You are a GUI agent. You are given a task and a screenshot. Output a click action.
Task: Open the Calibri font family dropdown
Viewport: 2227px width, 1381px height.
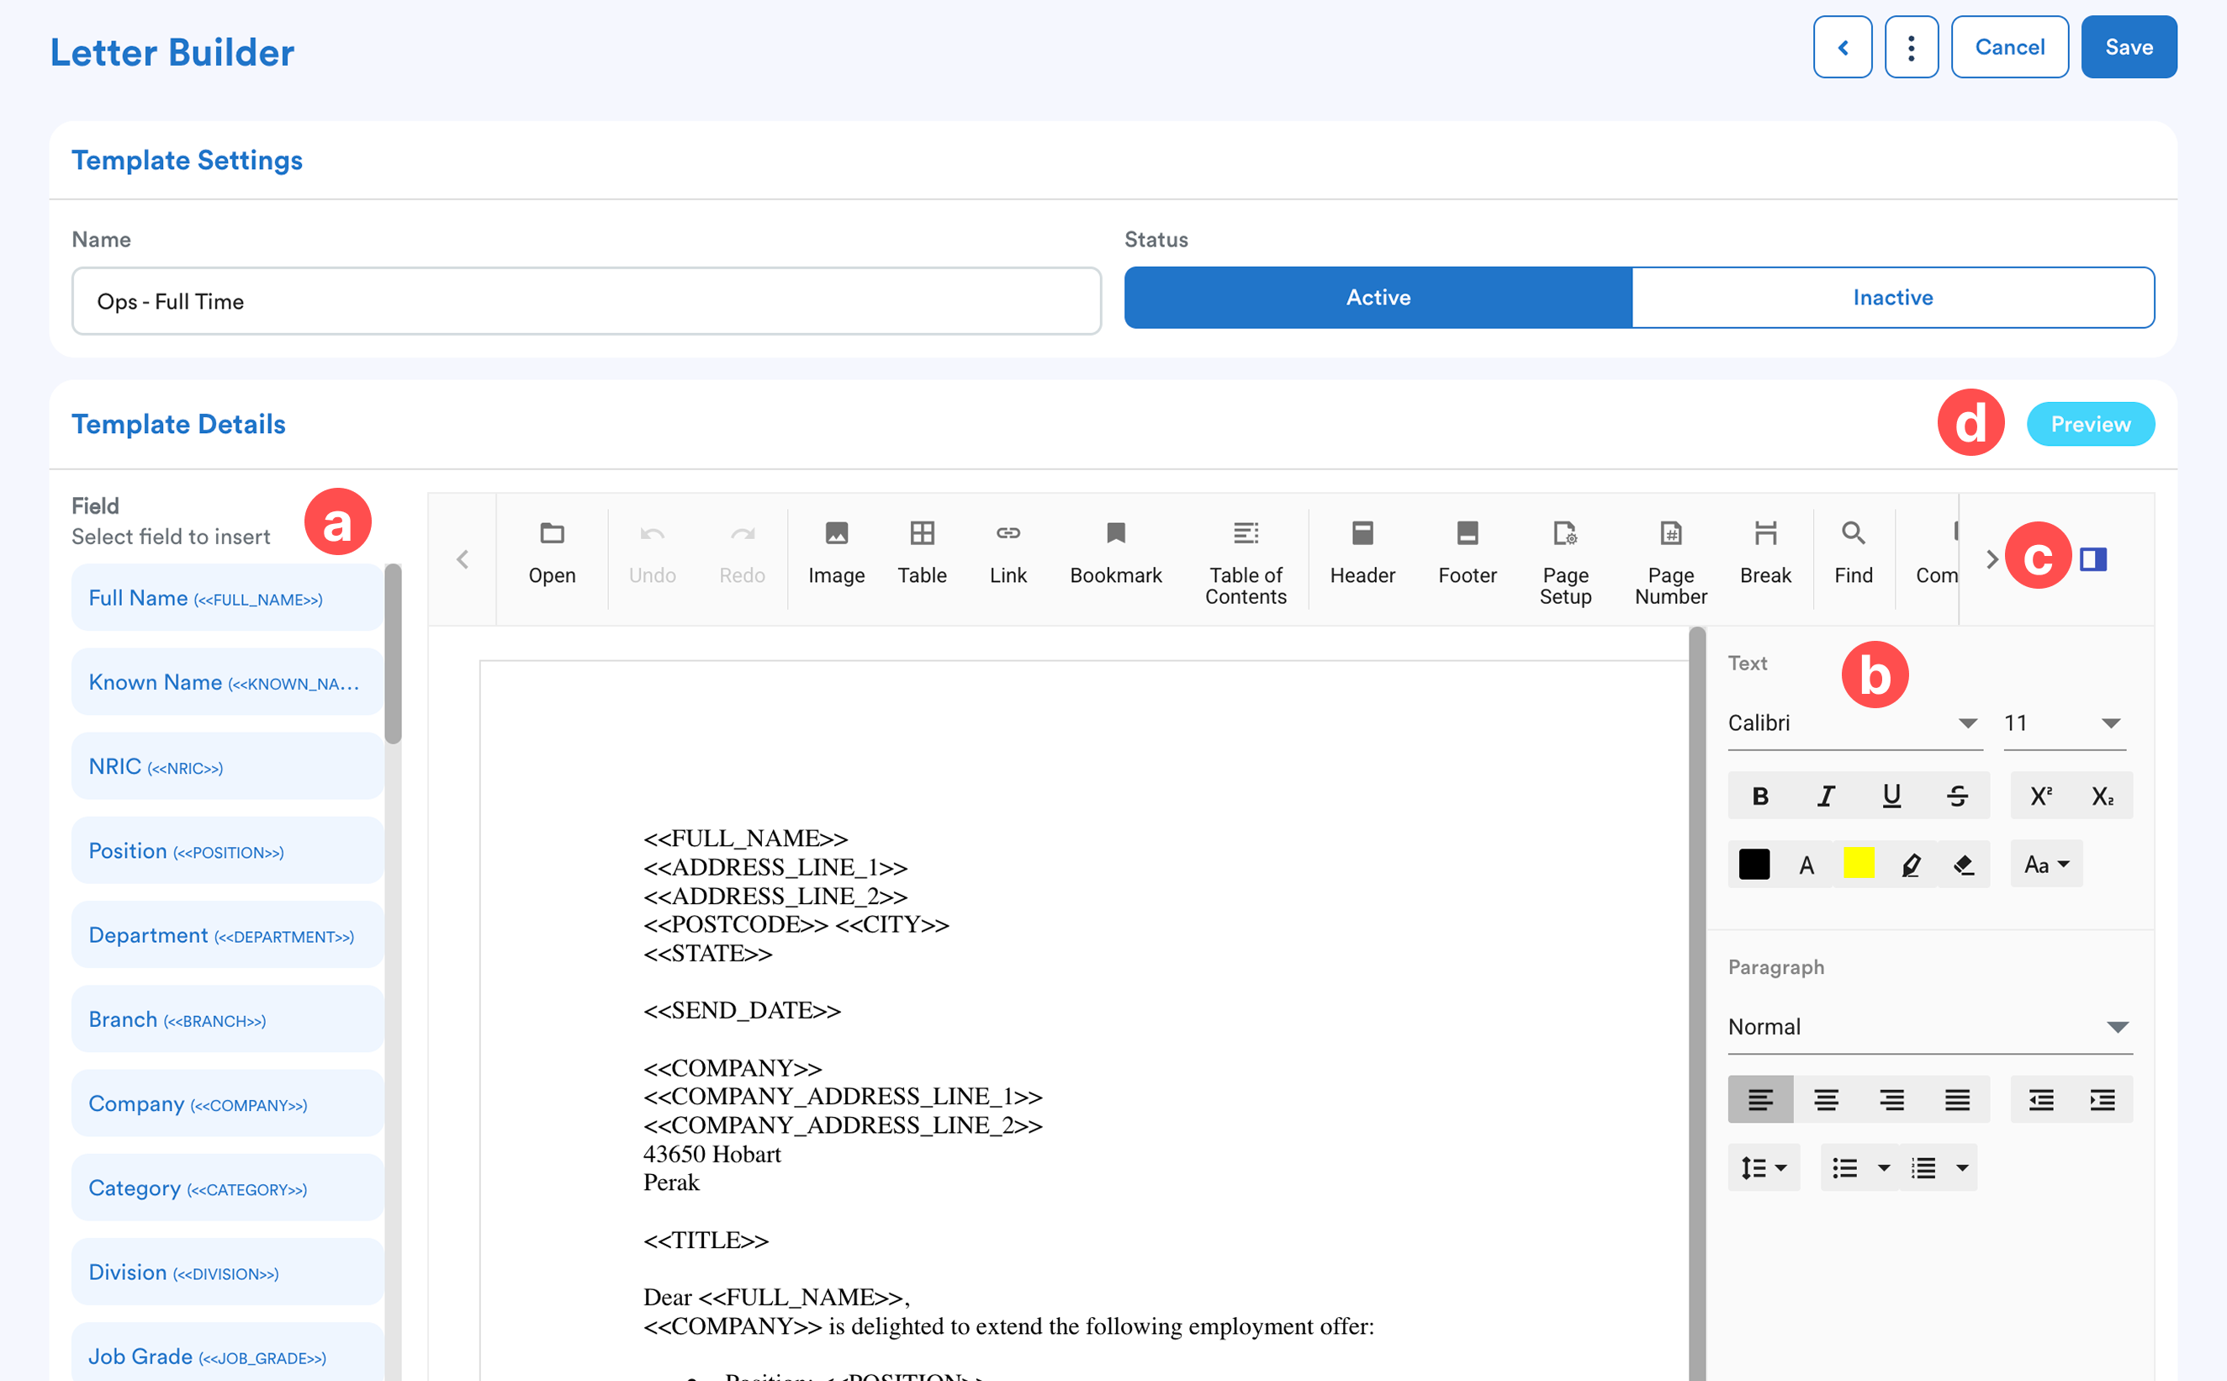click(1854, 723)
